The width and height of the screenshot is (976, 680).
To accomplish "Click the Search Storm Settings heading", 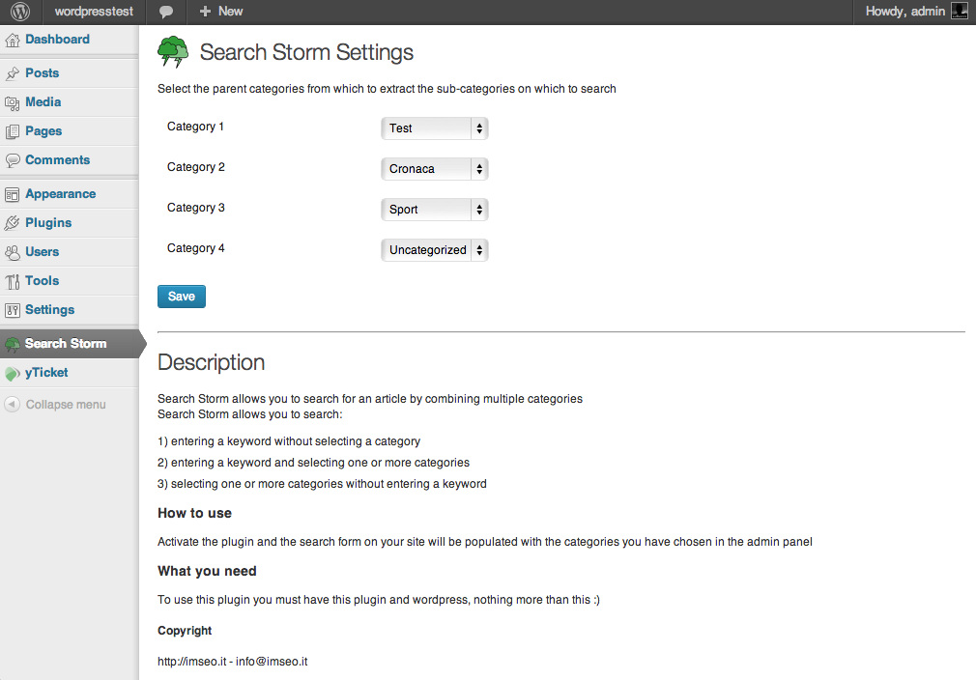I will point(306,52).
